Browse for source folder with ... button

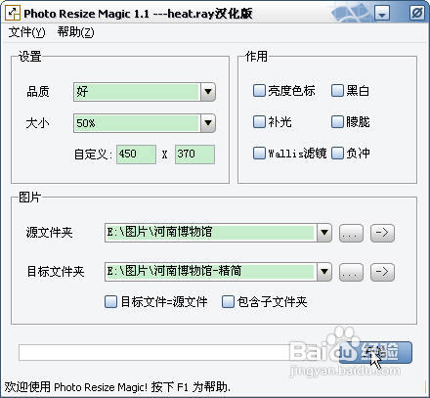(x=351, y=233)
